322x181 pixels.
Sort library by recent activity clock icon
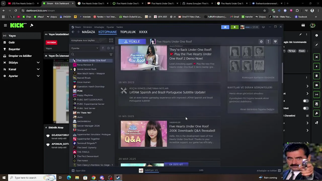point(108,48)
